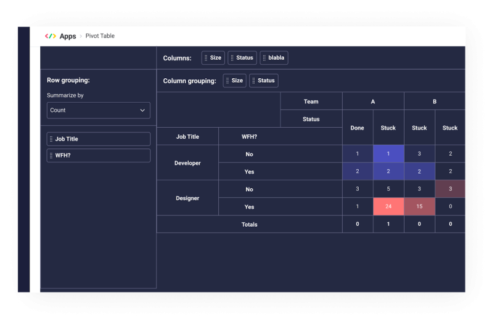Screen dimensions: 495x325
Task: Click the Developer row header
Action: click(187, 163)
